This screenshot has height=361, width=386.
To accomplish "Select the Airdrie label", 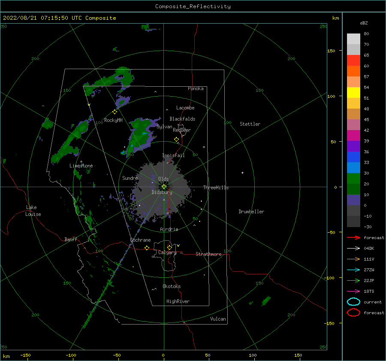I will click(169, 229).
